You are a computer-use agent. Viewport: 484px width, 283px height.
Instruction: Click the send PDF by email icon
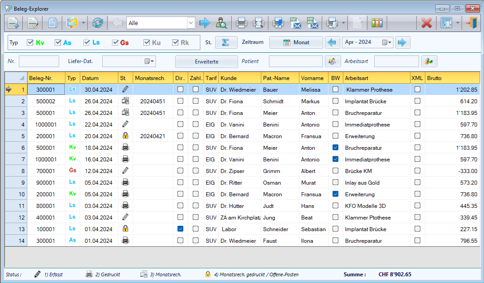295,23
